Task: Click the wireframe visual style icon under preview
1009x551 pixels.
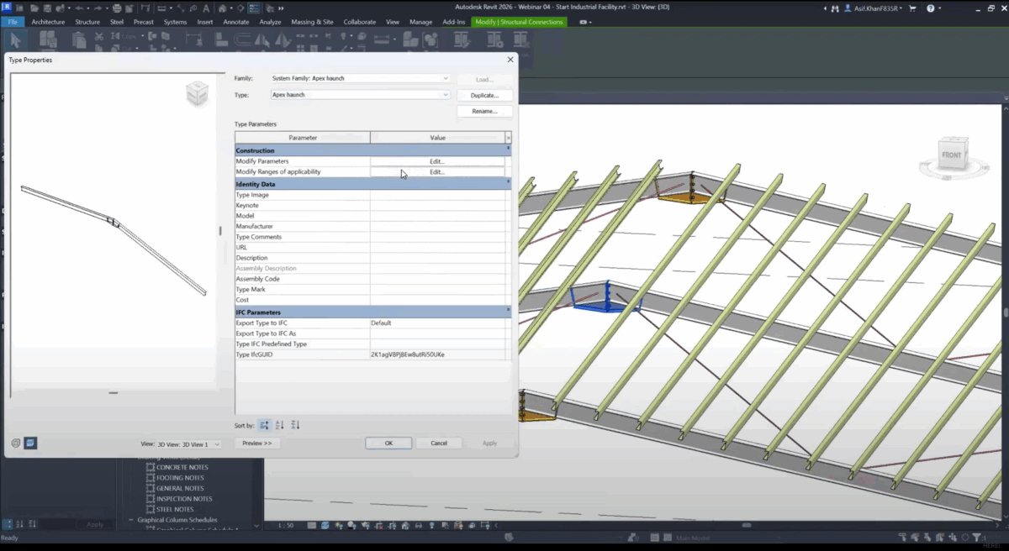Action: click(16, 443)
